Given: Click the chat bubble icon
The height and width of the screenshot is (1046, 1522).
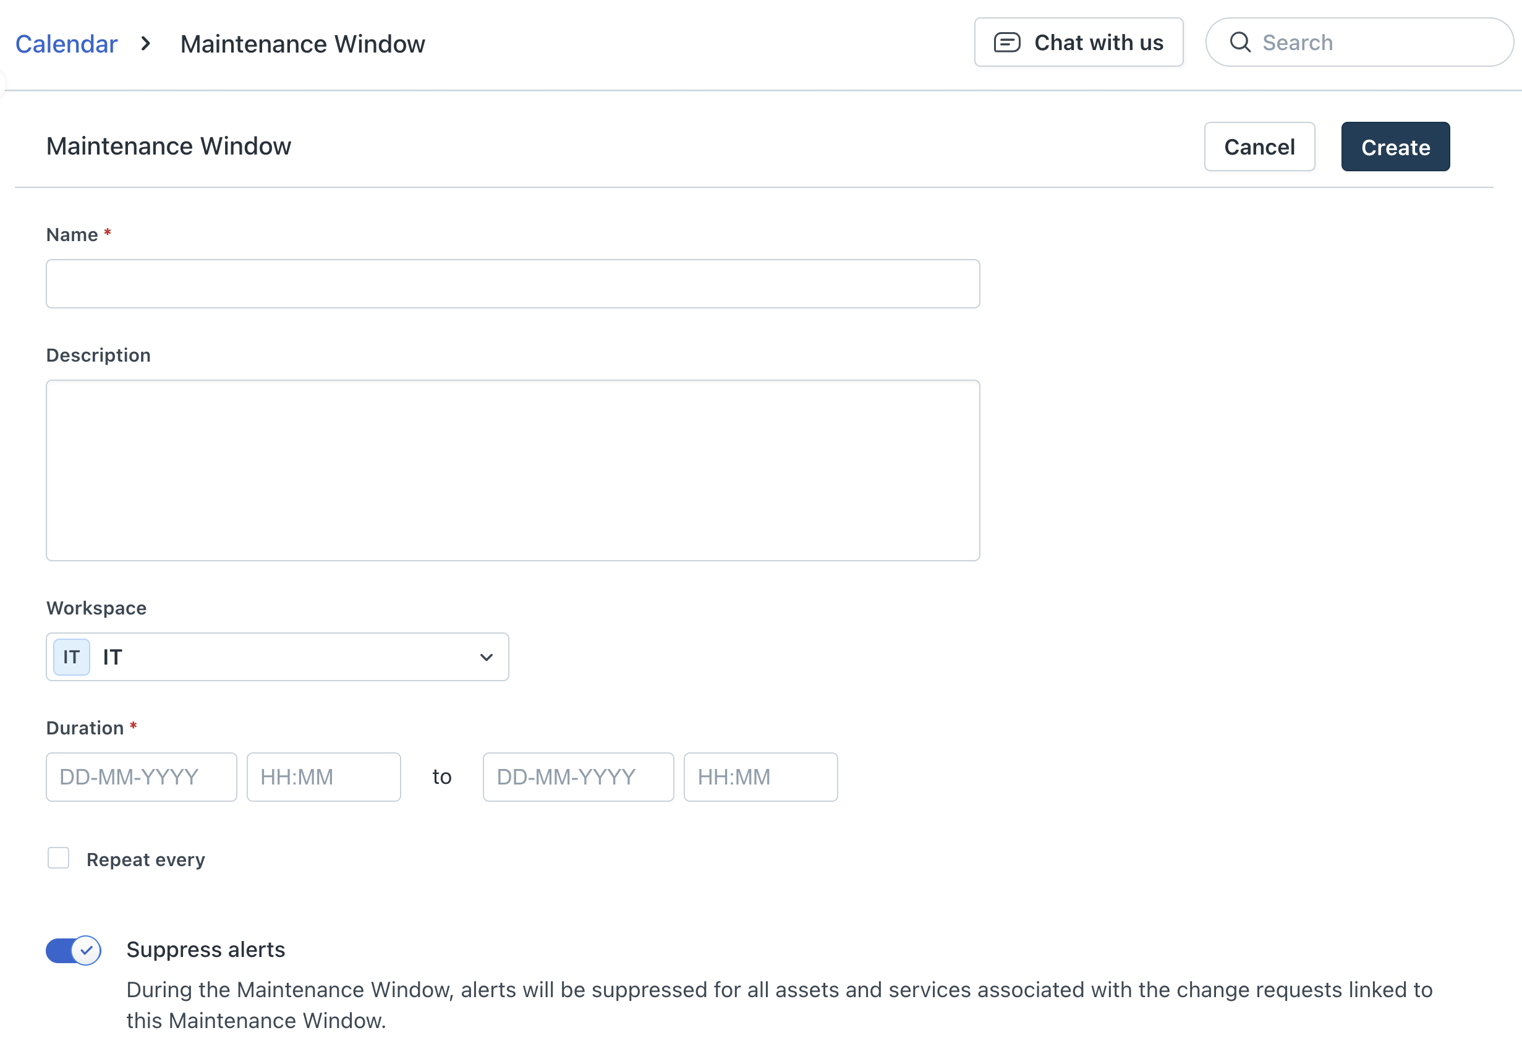Looking at the screenshot, I should 1006,43.
